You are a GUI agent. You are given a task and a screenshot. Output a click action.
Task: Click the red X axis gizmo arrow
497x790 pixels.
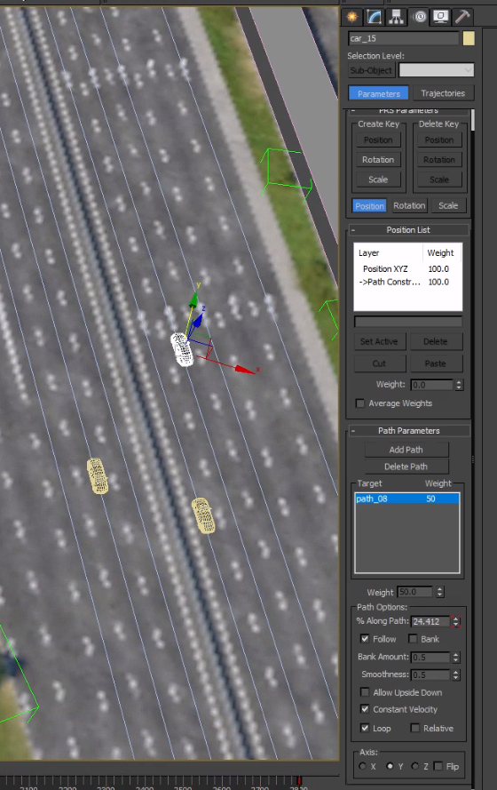tap(244, 370)
